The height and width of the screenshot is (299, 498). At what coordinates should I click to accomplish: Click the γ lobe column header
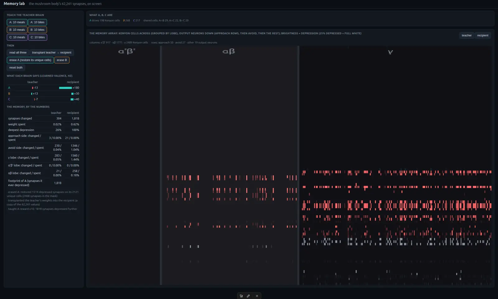390,52
